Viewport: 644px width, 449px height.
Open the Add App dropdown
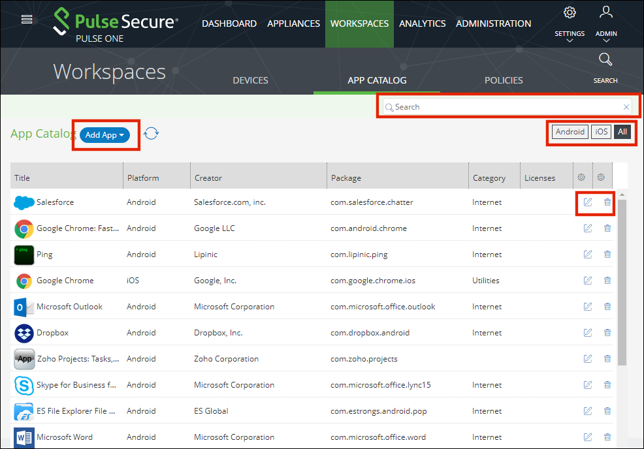(105, 135)
